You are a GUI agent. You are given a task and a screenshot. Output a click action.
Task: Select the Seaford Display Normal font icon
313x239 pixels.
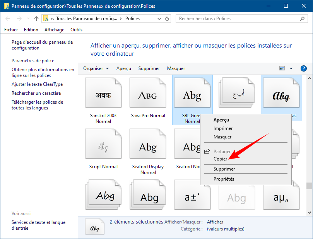coord(148,146)
